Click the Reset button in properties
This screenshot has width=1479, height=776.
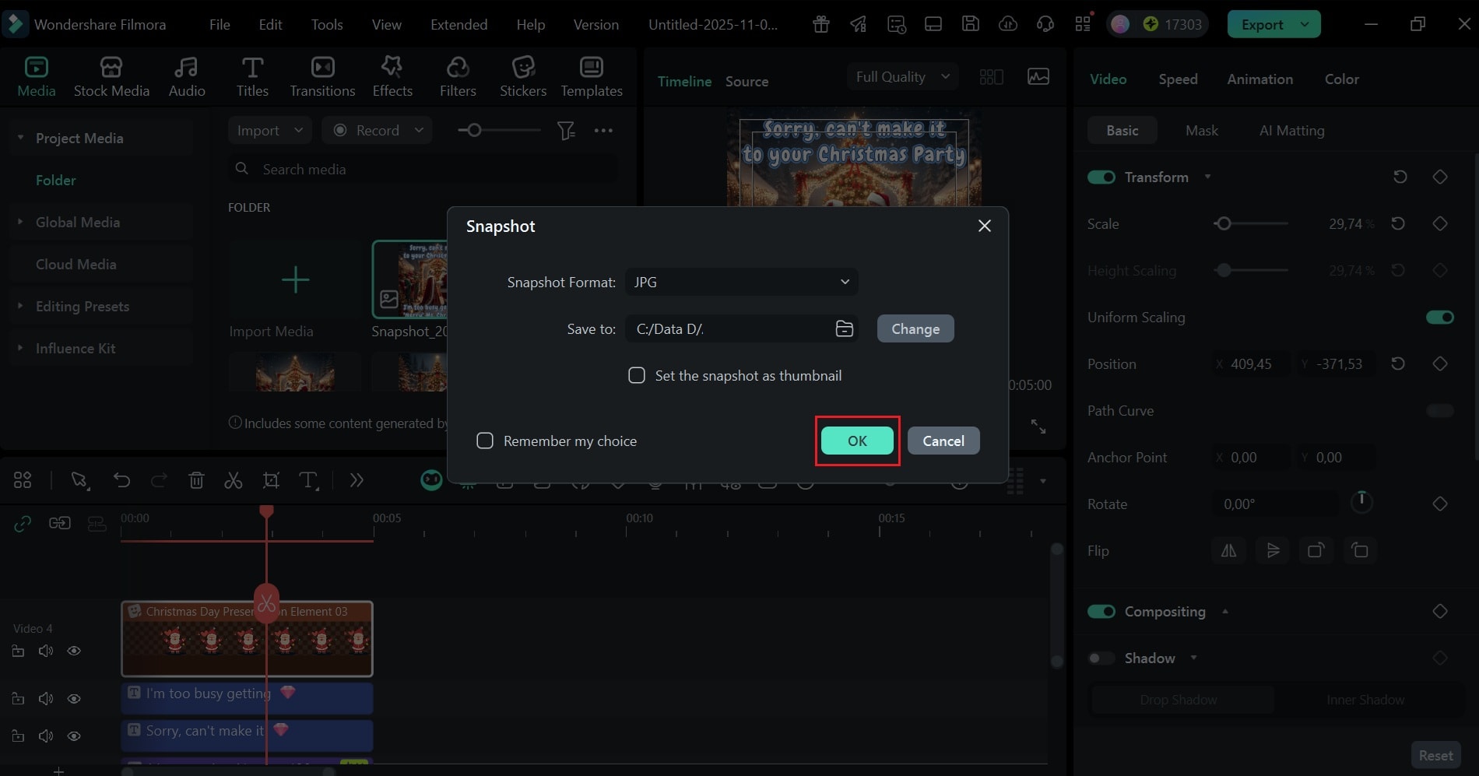(1435, 755)
